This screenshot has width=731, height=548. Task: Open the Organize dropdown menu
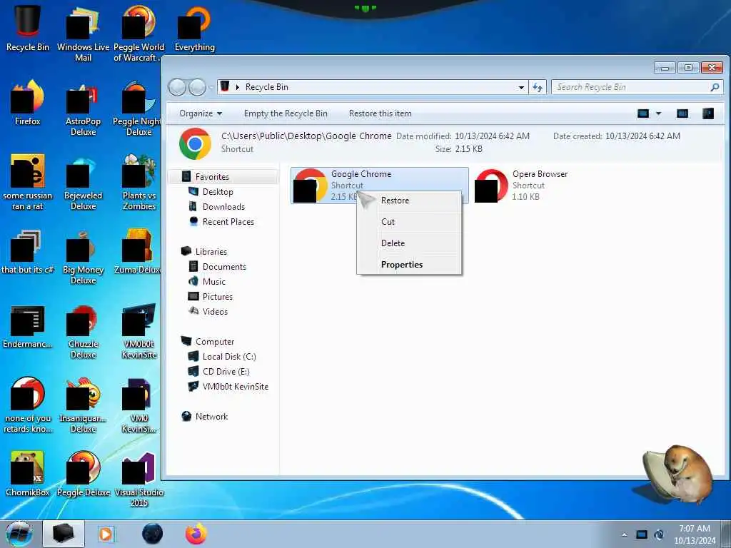click(x=201, y=113)
